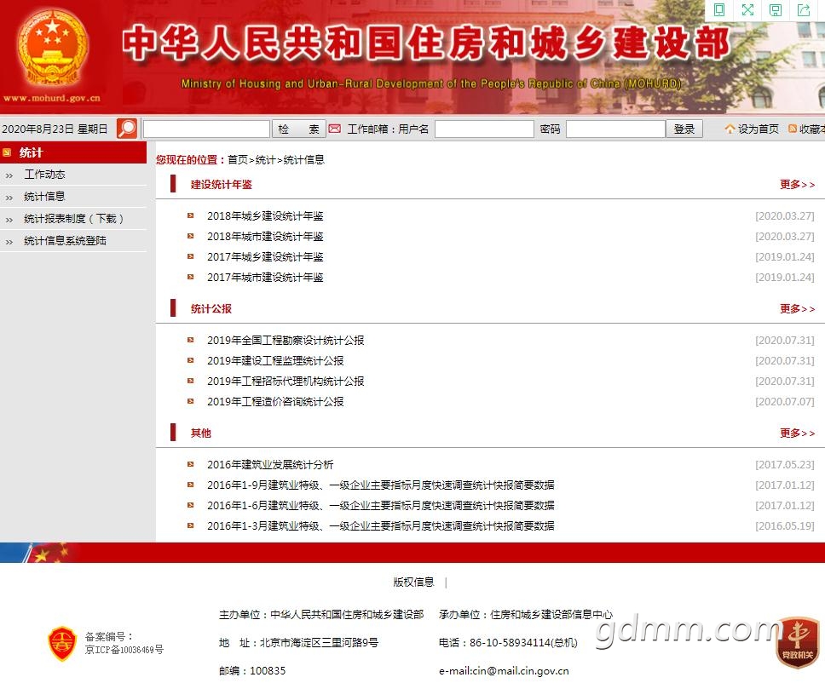
Task: Click 更多>> for 建设统计年鉴
Action: pos(797,185)
